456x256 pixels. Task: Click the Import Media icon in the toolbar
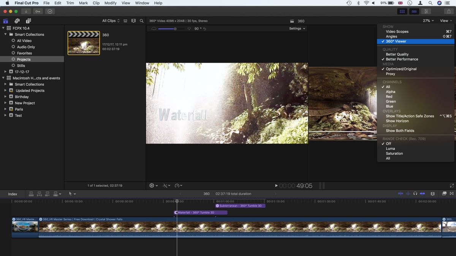coord(25,11)
